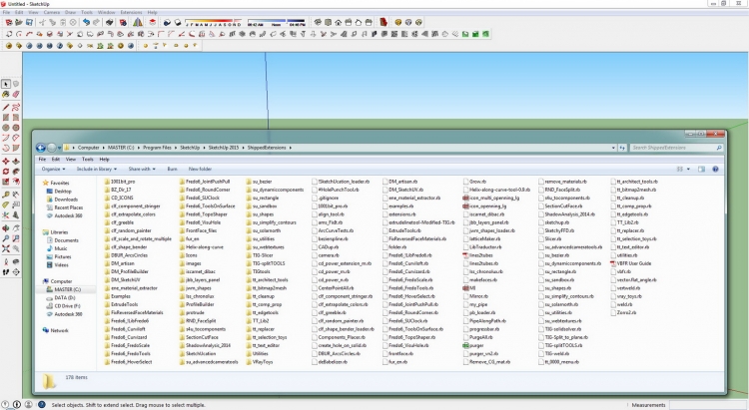The height and width of the screenshot is (410, 749).
Task: Select the arrow Select tool in SketchUp
Action: pos(6,84)
